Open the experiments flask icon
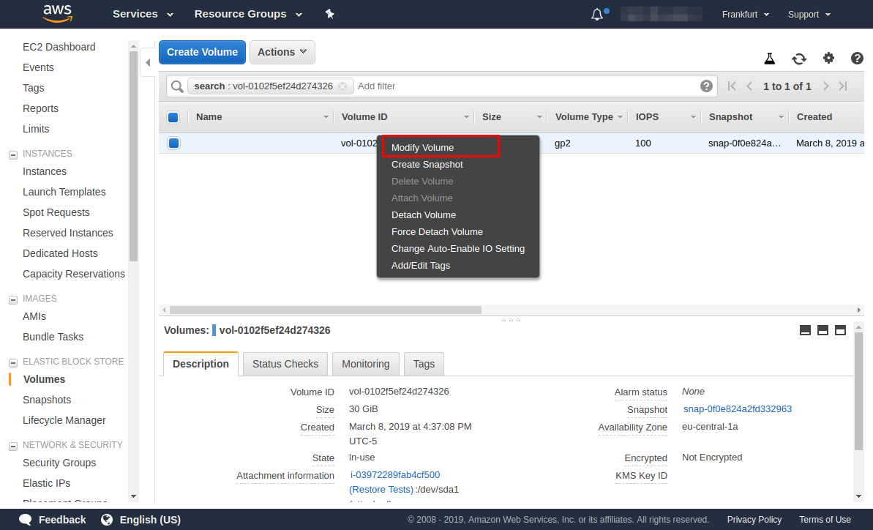This screenshot has height=530, width=873. coord(769,57)
